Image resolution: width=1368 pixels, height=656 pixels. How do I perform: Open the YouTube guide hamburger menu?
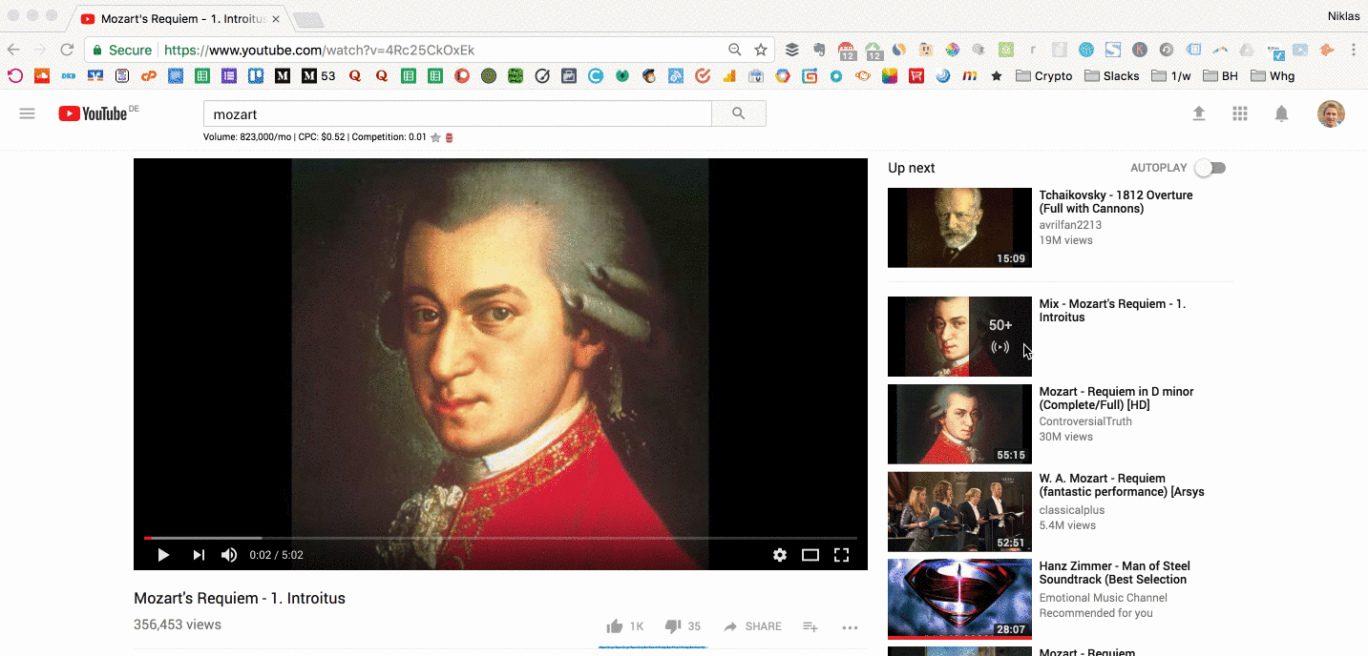point(27,113)
